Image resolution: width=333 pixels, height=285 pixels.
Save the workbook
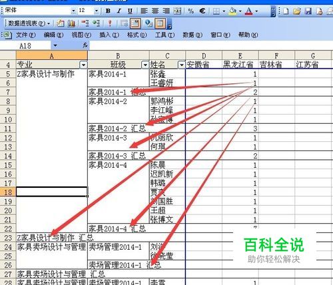coord(308,11)
